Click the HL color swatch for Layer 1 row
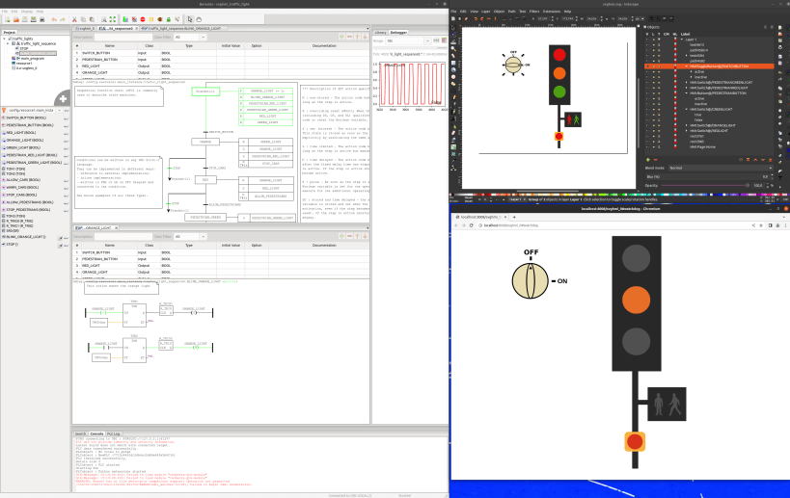790x498 pixels. click(675, 39)
